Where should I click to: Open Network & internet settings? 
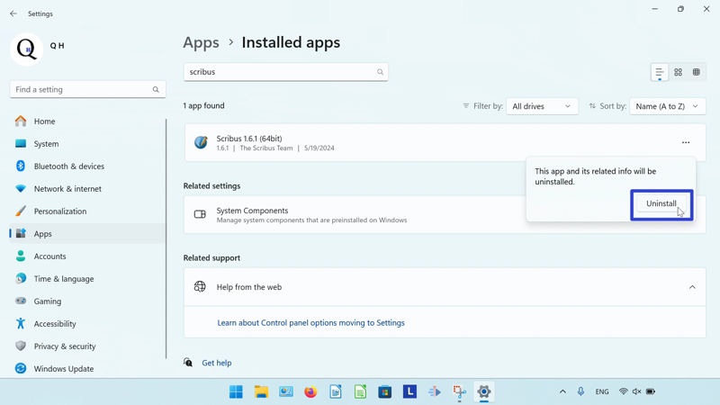87,189
